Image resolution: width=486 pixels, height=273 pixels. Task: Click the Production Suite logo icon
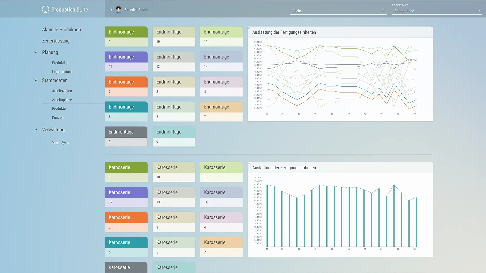pyautogui.click(x=45, y=10)
